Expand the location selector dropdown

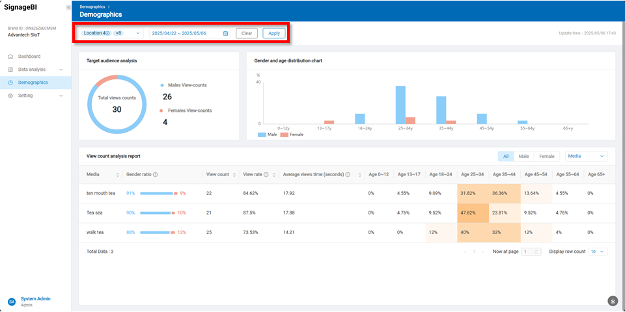138,33
